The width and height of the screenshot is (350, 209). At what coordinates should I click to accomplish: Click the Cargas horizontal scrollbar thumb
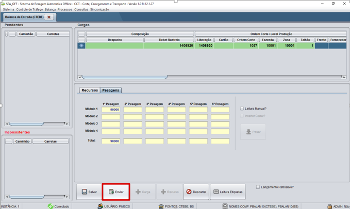(125, 77)
